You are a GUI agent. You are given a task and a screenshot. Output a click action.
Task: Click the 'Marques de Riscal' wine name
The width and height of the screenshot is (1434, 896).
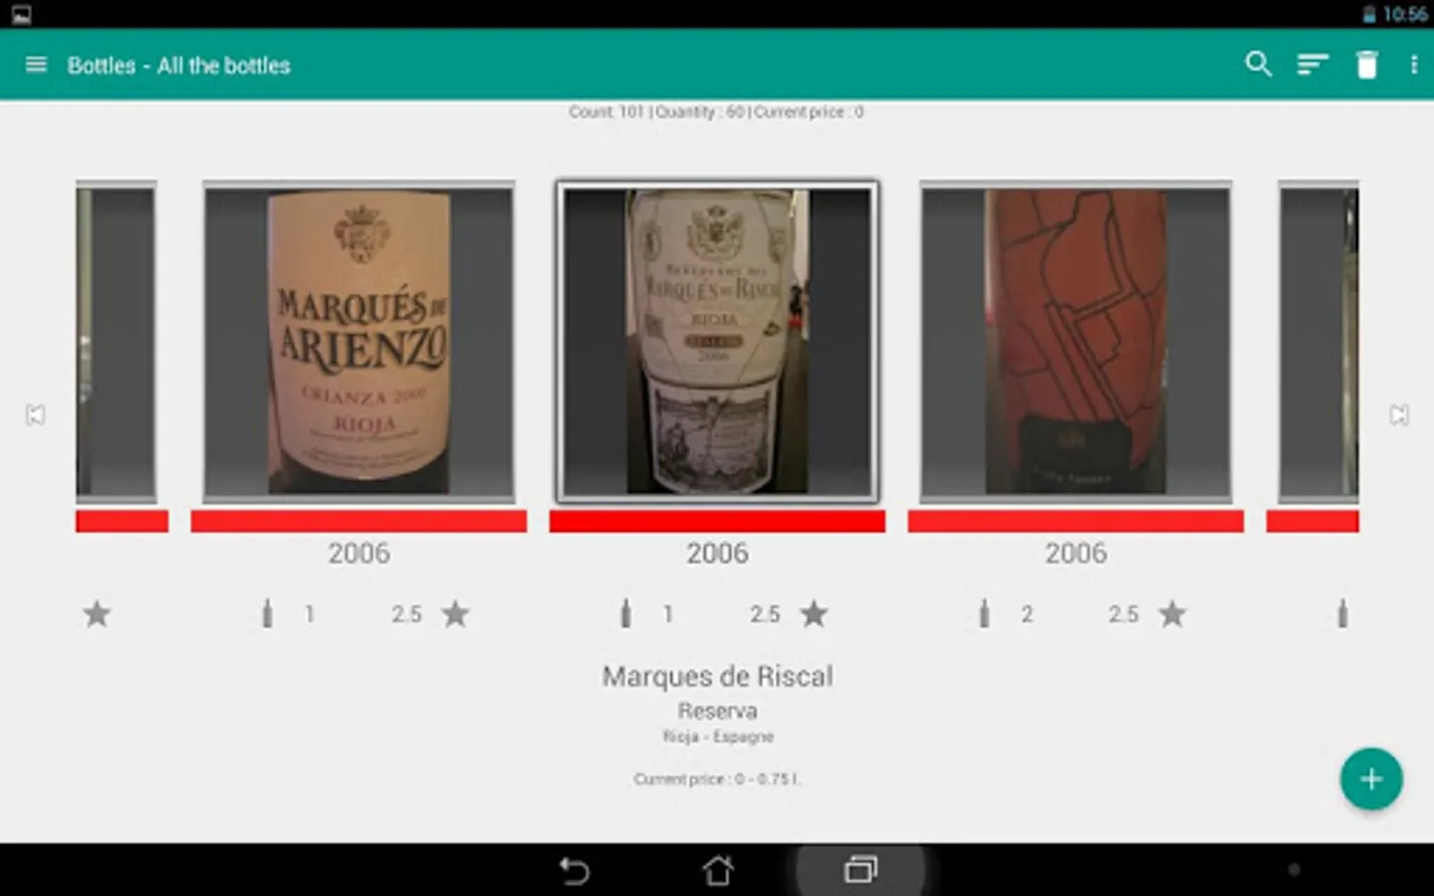717,676
